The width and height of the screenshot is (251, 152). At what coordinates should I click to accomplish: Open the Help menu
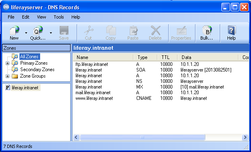click(76, 17)
